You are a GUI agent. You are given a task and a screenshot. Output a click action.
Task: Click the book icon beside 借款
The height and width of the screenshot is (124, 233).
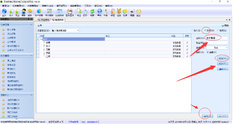coord(30,12)
